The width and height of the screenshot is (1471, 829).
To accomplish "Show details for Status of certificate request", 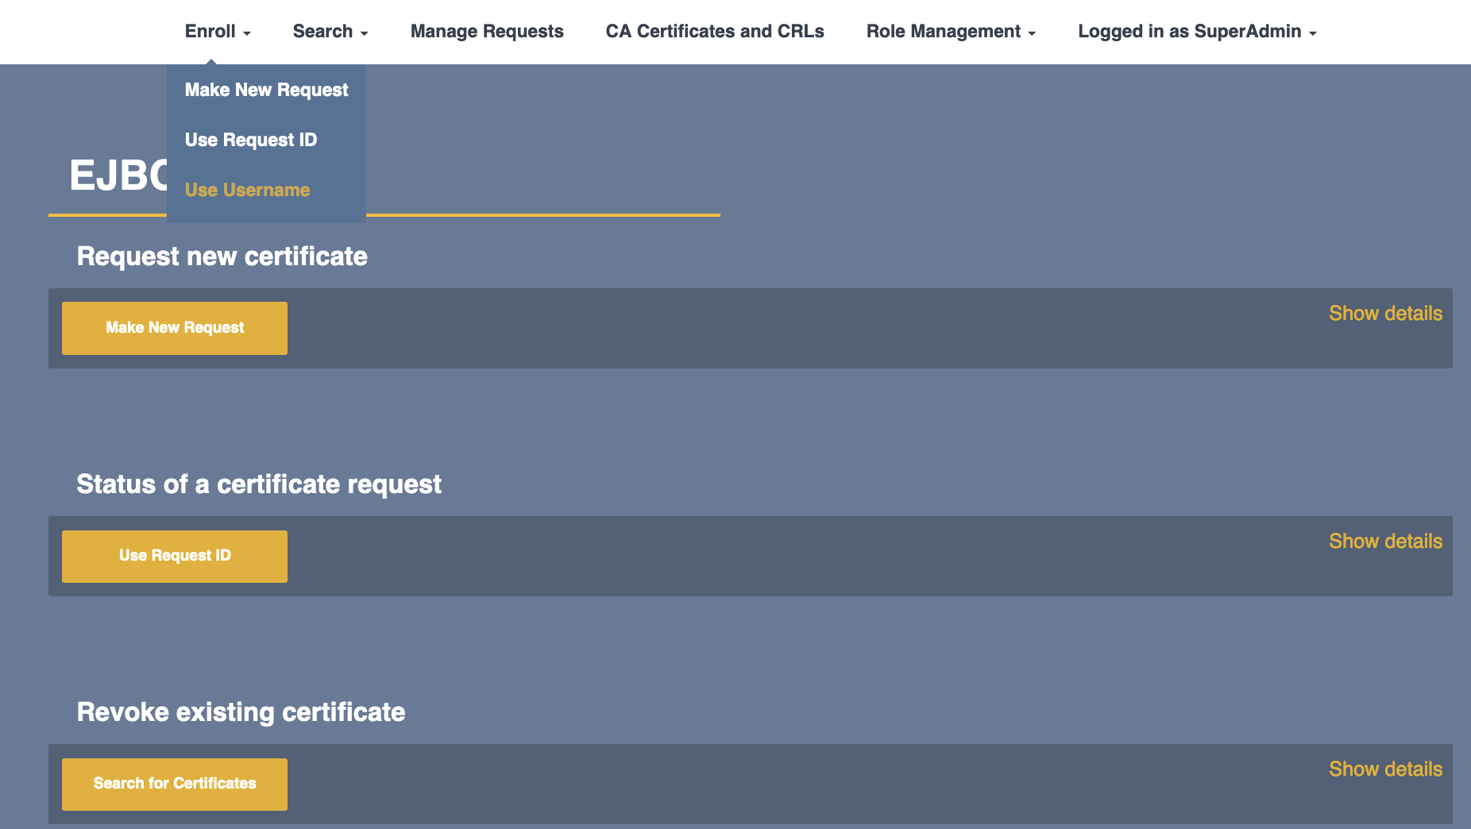I will (1385, 542).
